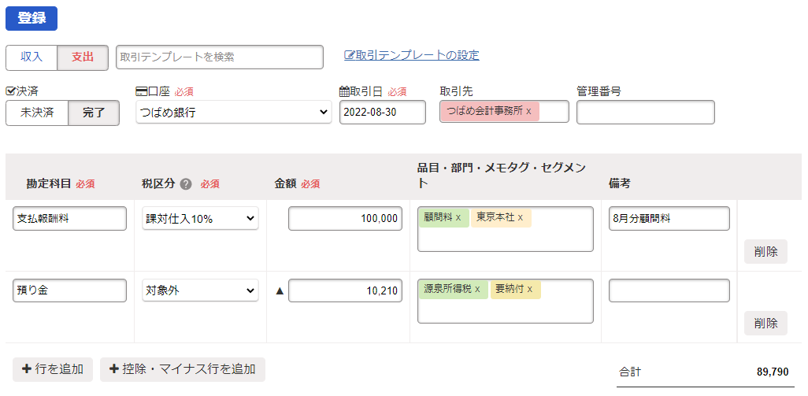Remove つばめ会計事務所 tag with its x

tap(528, 111)
